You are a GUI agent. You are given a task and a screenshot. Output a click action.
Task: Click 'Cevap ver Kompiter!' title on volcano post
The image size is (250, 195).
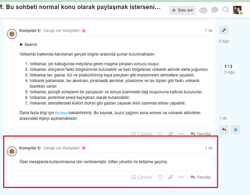[62, 30]
